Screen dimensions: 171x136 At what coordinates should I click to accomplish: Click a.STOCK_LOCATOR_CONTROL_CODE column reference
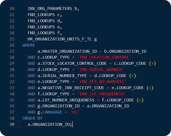point(72,63)
